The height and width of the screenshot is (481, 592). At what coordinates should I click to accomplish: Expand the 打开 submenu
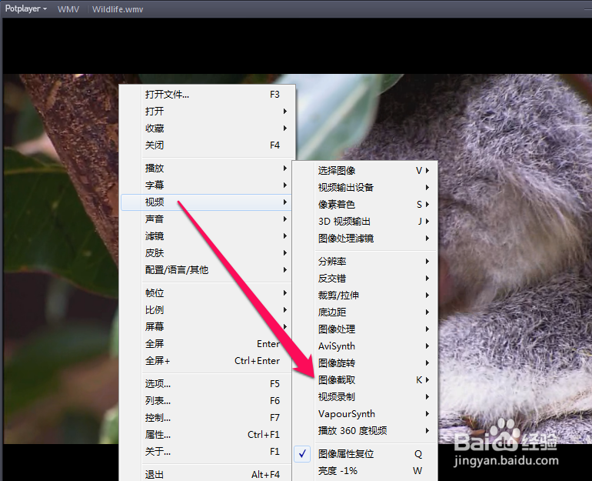tap(208, 112)
